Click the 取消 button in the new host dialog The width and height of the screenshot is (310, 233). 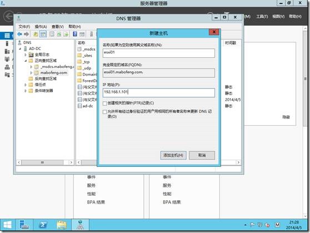[x=202, y=155]
